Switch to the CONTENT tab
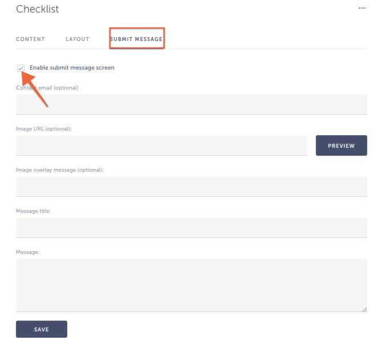This screenshot has height=352, width=382. pyautogui.click(x=30, y=39)
